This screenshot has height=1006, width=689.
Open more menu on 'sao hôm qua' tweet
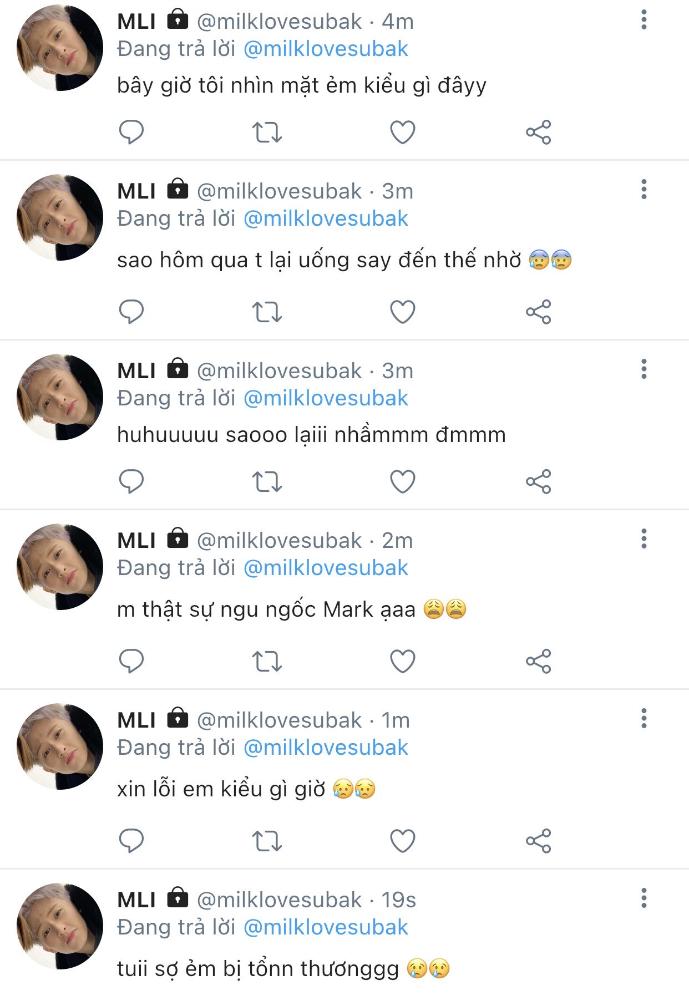[x=644, y=190]
